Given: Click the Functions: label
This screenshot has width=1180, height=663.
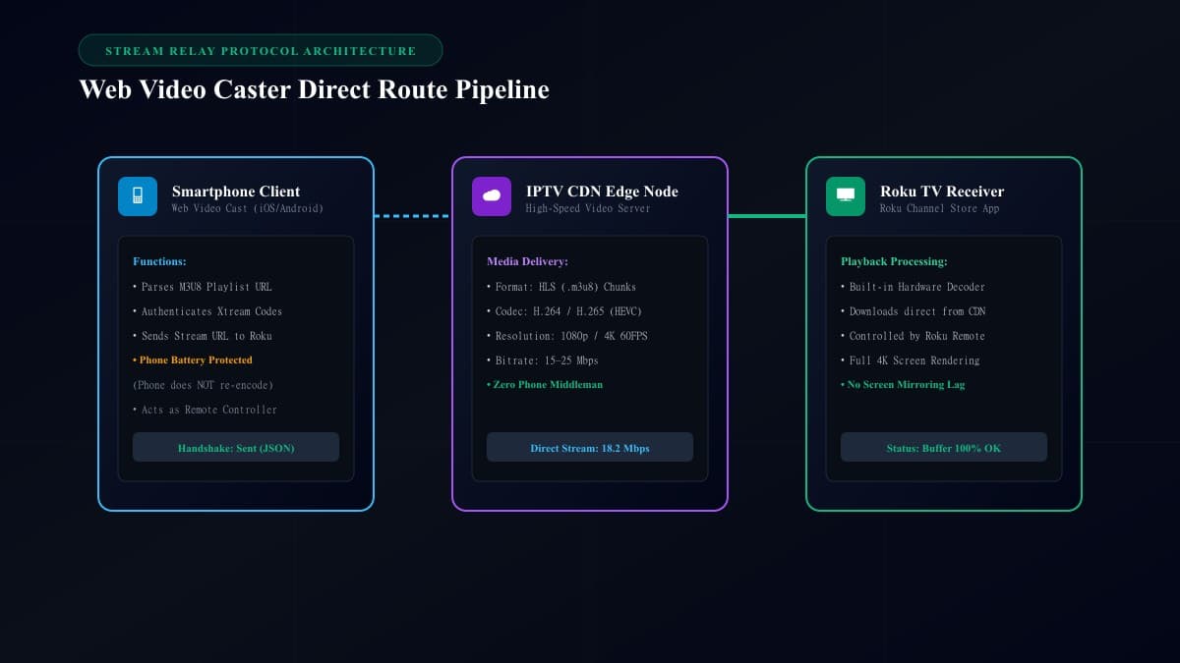Looking at the screenshot, I should 159,261.
